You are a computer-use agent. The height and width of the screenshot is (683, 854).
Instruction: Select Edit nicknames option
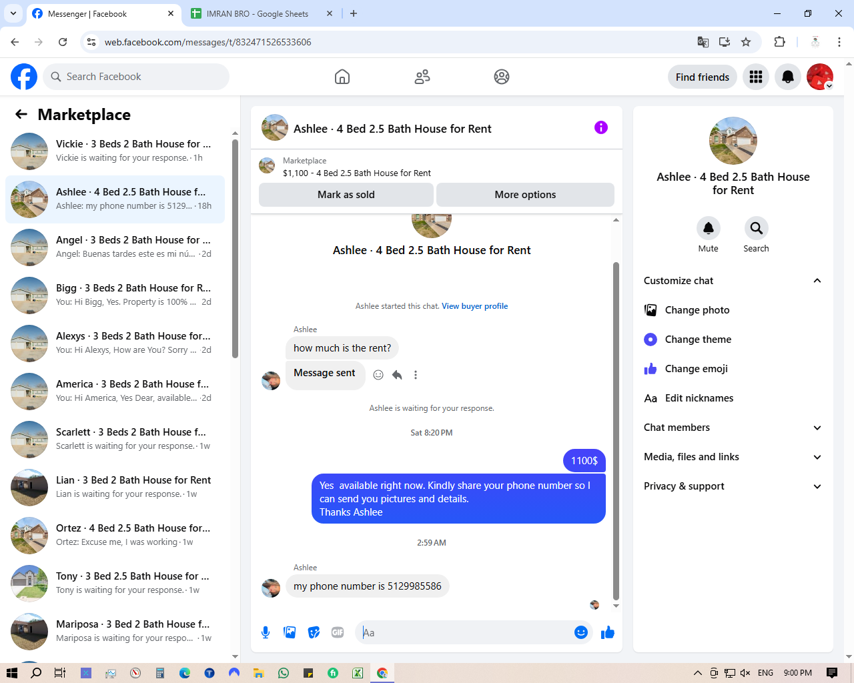tap(733, 398)
